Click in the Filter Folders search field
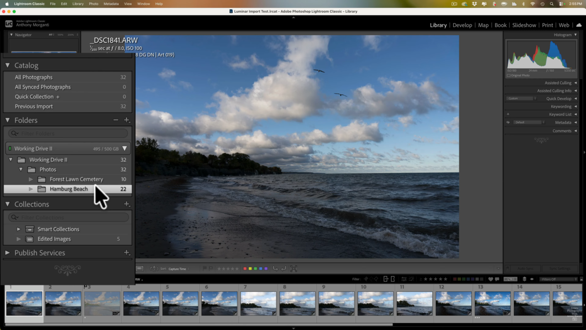Screen dimensions: 586x330 (x=68, y=133)
